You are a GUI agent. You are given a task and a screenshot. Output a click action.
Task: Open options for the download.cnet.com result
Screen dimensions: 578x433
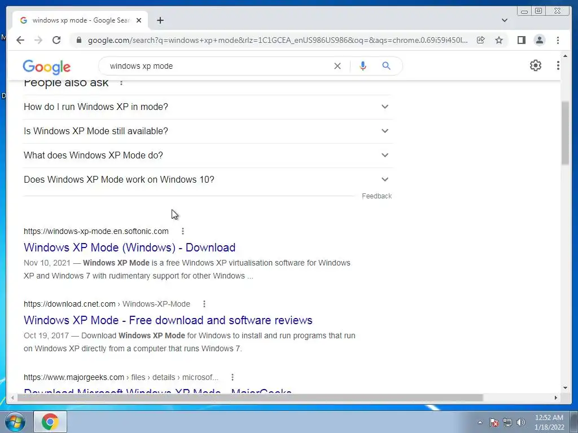(204, 304)
